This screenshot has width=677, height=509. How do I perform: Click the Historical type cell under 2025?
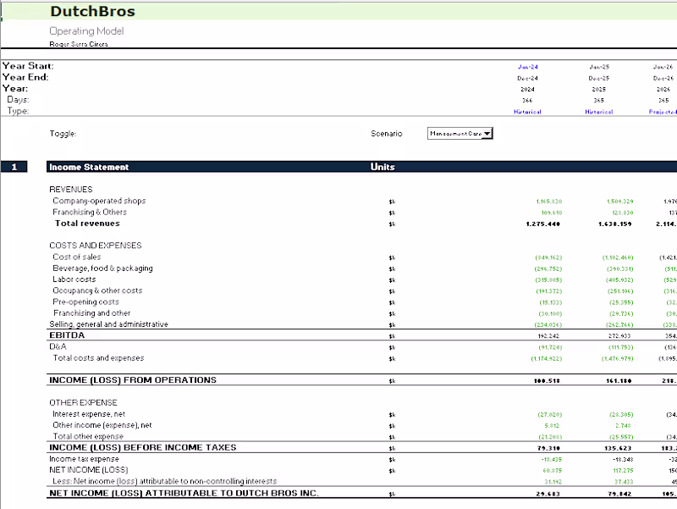pos(599,112)
